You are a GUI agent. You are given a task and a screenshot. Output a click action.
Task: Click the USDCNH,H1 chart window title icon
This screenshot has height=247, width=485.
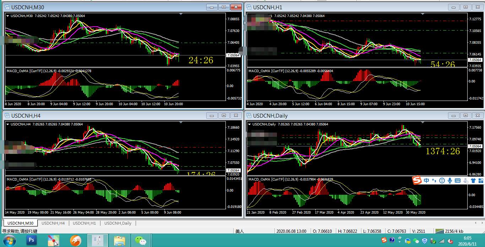(249, 7)
